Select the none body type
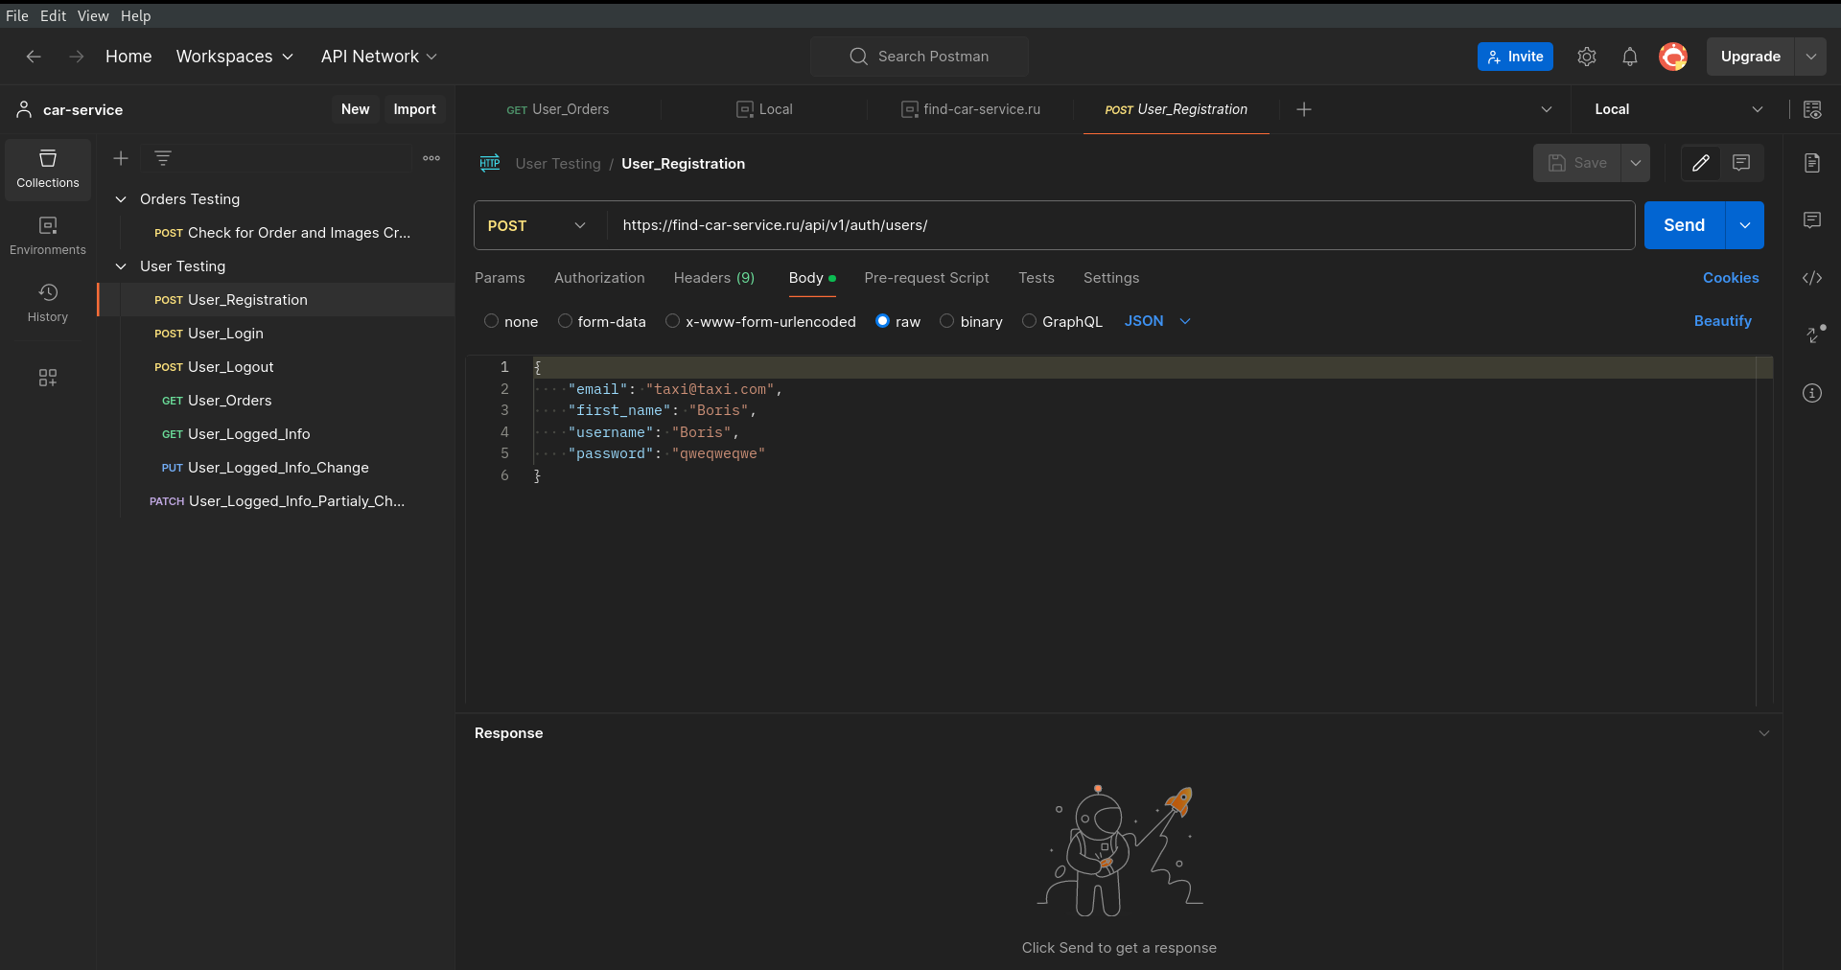The width and height of the screenshot is (1841, 970). (x=492, y=321)
